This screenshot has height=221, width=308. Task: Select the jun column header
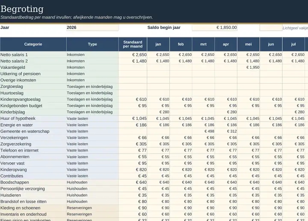click(x=271, y=44)
